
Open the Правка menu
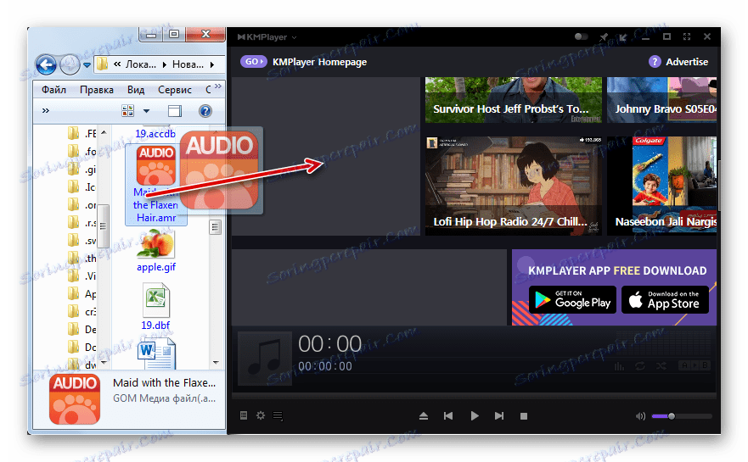point(97,90)
